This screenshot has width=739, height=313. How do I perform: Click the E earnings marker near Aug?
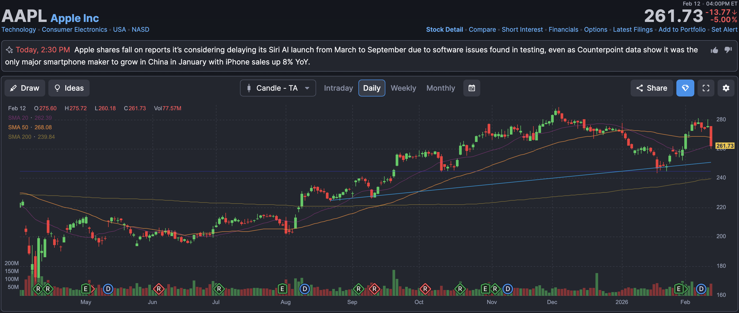click(x=282, y=289)
